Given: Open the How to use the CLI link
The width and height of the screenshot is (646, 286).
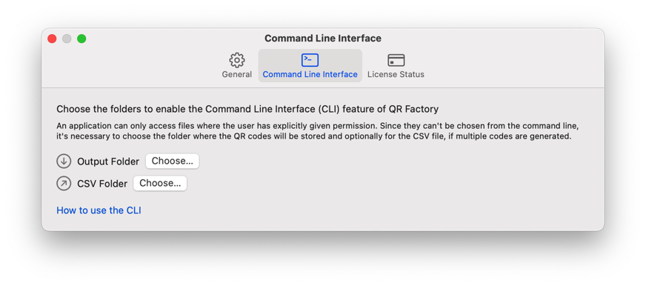Looking at the screenshot, I should coord(99,210).
